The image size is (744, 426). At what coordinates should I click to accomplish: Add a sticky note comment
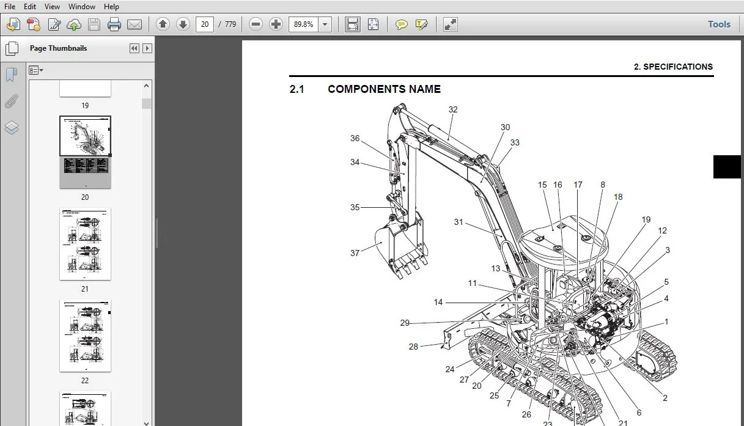pos(402,24)
